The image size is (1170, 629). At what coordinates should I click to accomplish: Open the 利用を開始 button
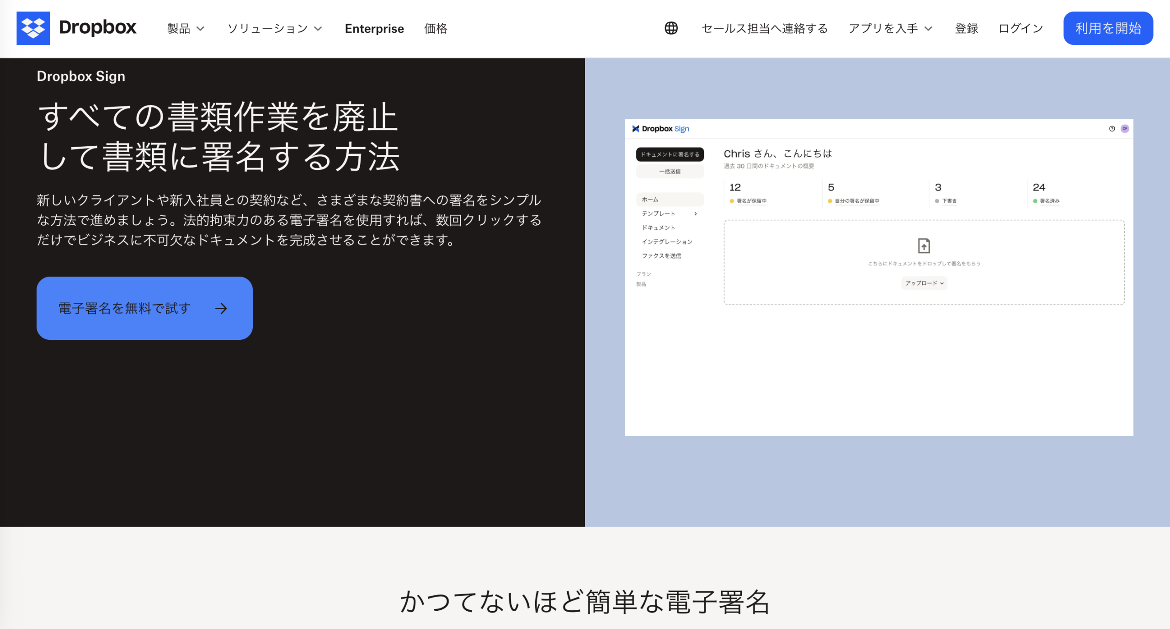pyautogui.click(x=1108, y=28)
